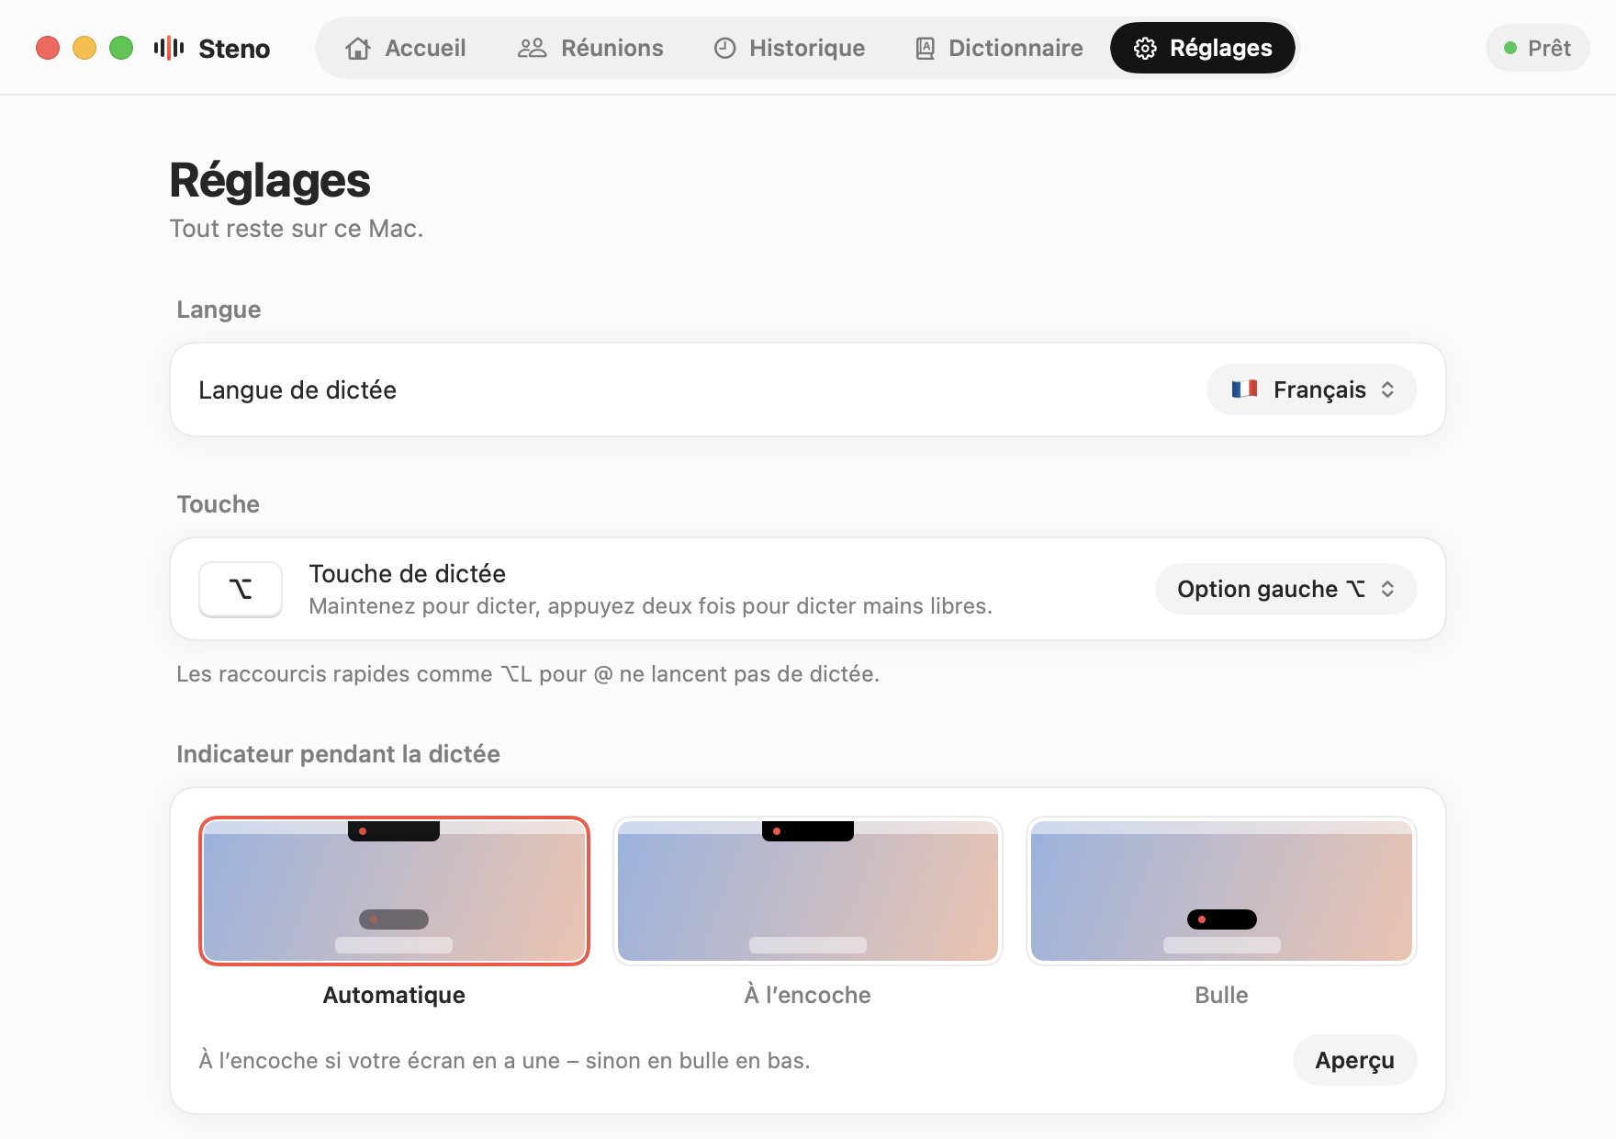Click the Indicateur pendant la dictée heading
Image resolution: width=1616 pixels, height=1139 pixels.
click(338, 754)
